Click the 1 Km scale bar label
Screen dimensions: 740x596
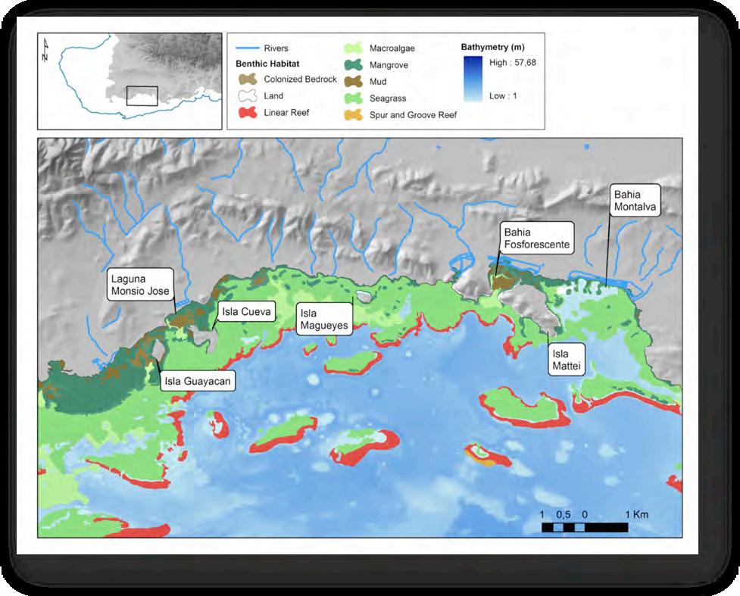637,514
